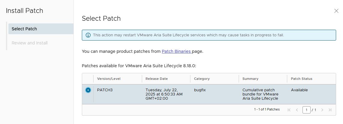Viewport: 343px width, 124px height.
Task: Open the Review and Install step
Action: (x=30, y=43)
